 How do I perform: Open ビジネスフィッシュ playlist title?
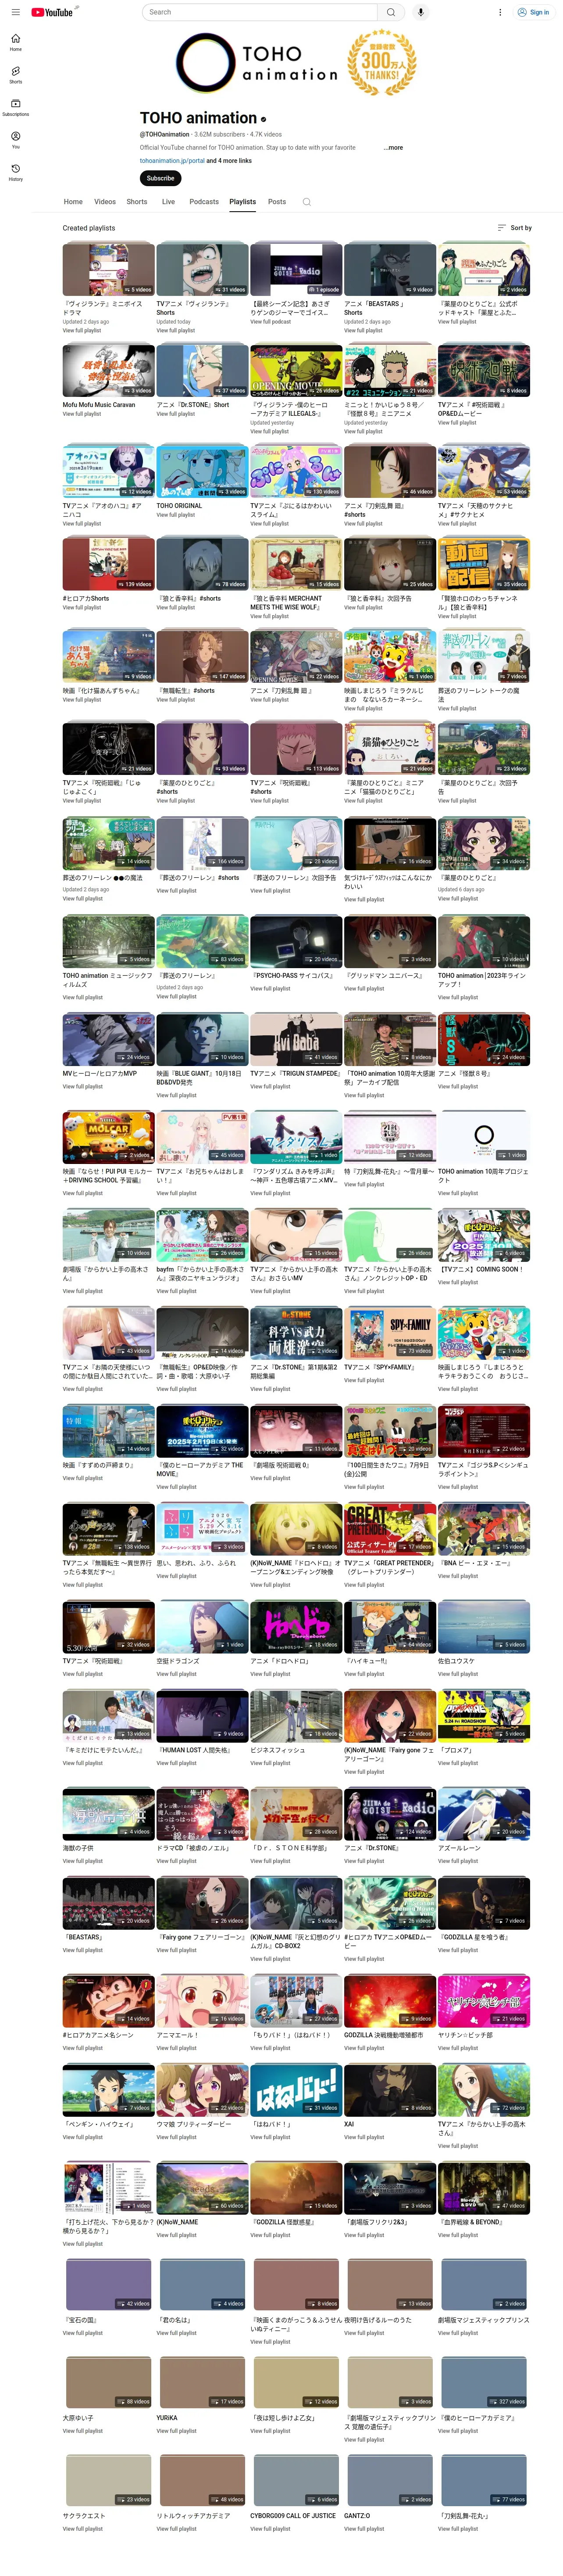(x=278, y=1750)
